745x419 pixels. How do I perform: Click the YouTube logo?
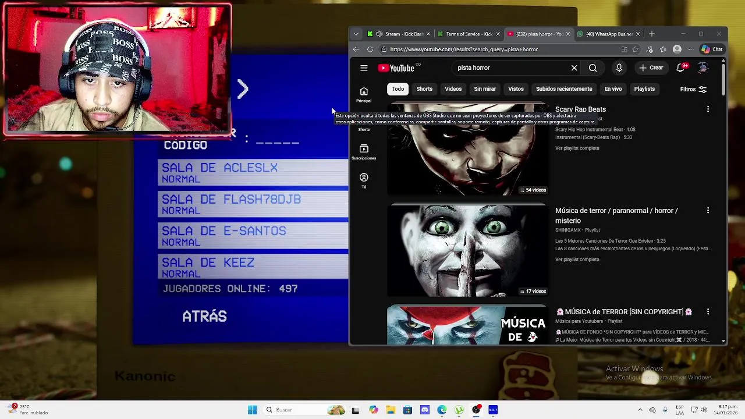click(397, 68)
